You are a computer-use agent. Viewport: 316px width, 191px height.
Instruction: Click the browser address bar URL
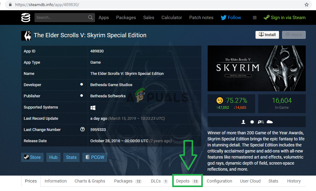(47, 5)
